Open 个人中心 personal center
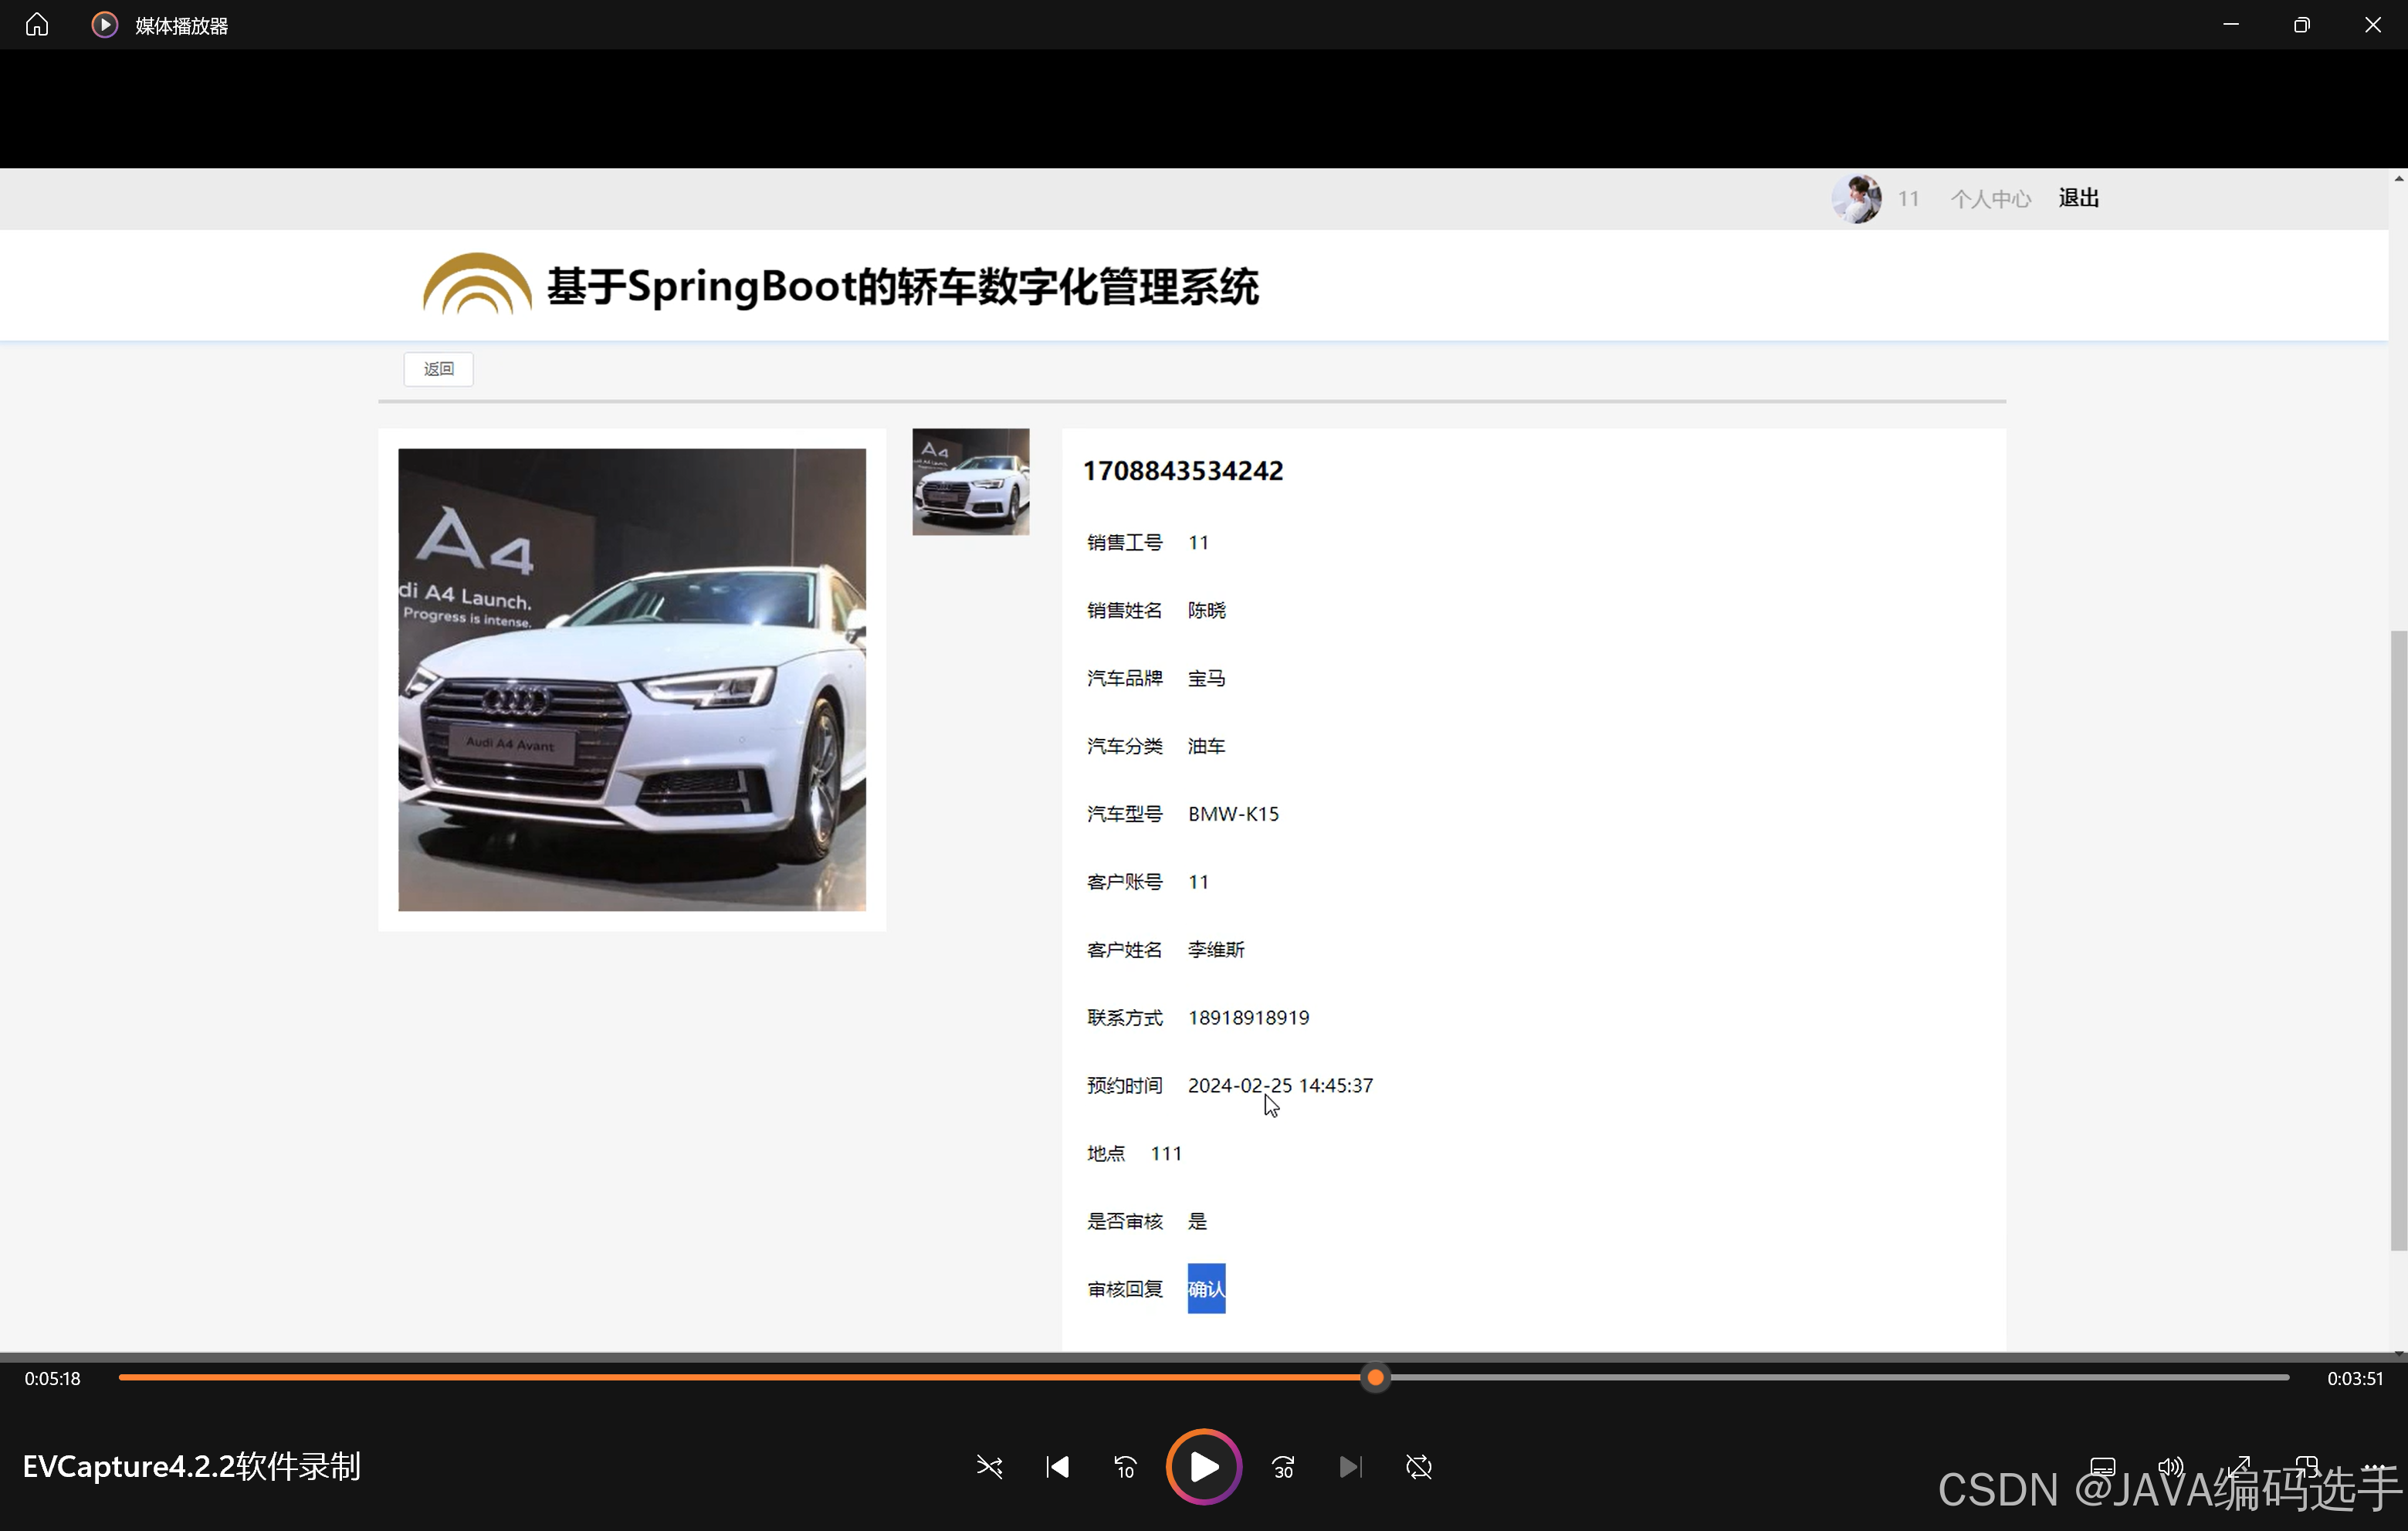The height and width of the screenshot is (1531, 2408). (1990, 198)
